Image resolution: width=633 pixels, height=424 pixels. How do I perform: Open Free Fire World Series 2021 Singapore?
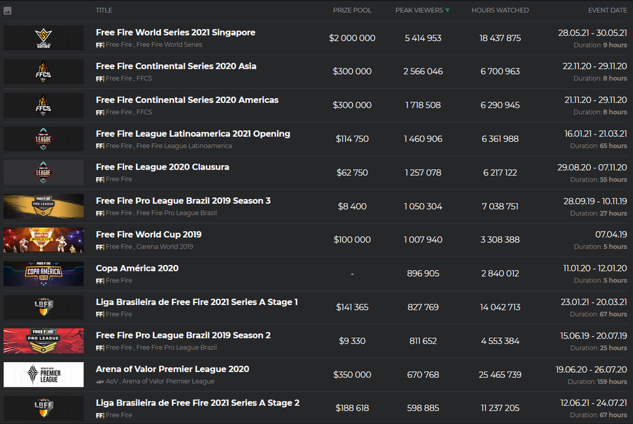(175, 32)
